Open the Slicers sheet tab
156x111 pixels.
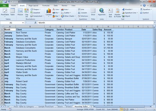(x=60, y=106)
